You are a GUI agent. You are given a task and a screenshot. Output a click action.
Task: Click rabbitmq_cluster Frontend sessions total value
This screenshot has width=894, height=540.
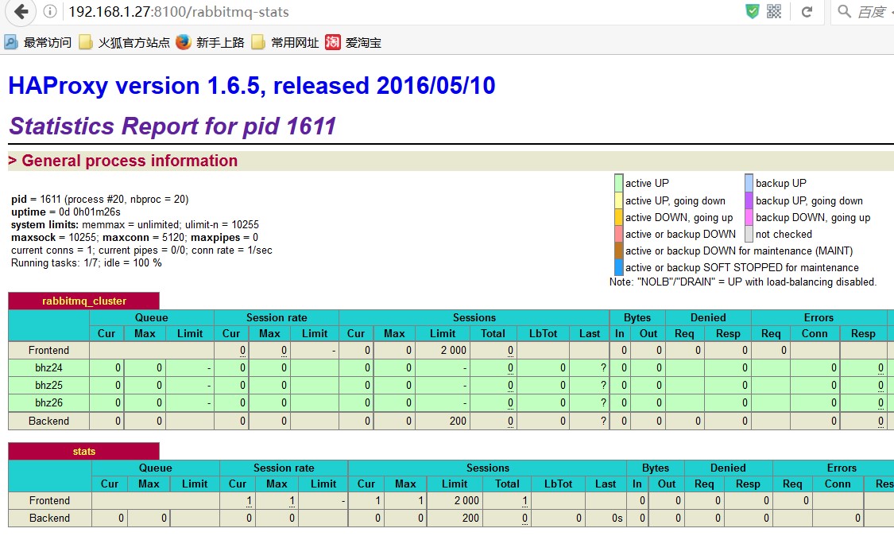510,351
